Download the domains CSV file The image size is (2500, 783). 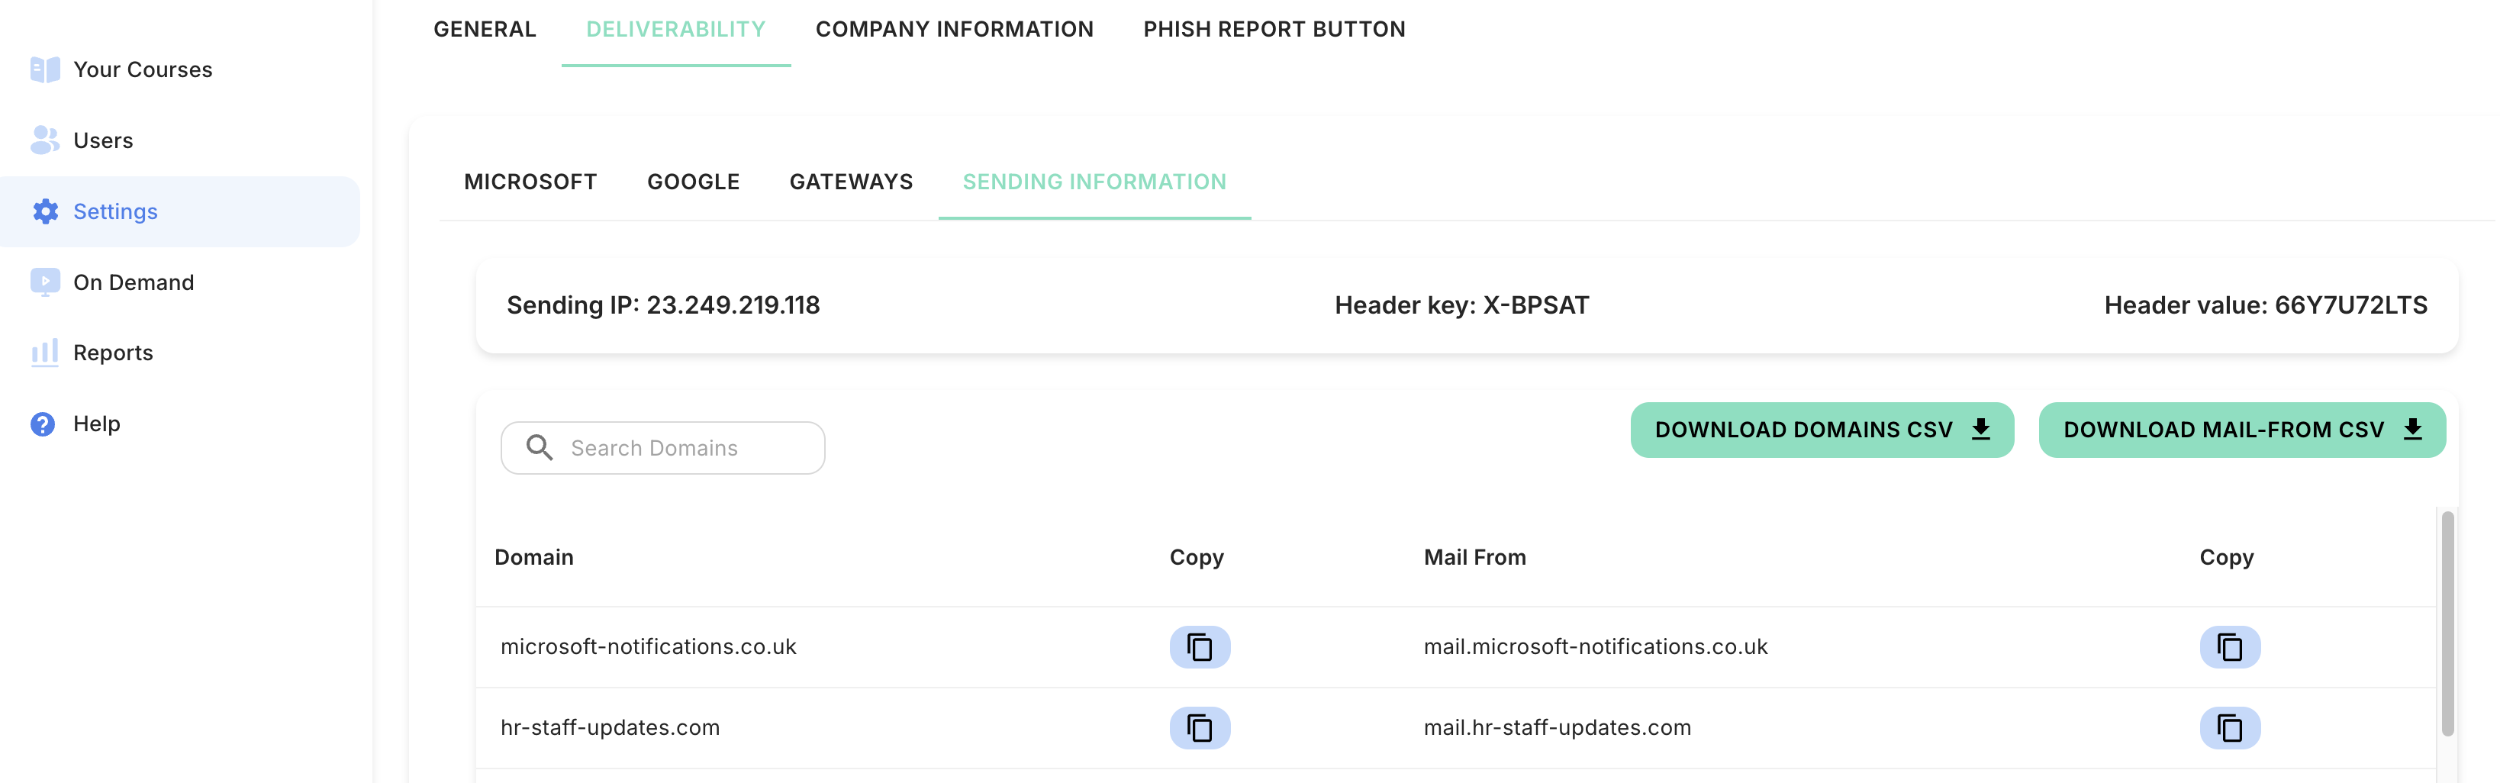1822,430
